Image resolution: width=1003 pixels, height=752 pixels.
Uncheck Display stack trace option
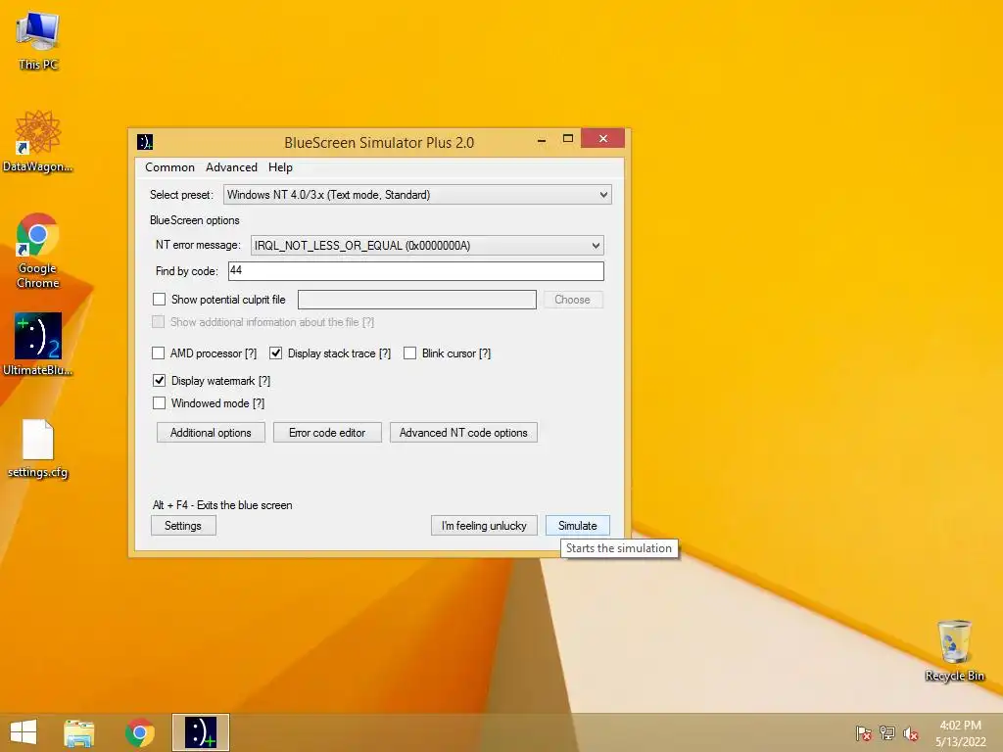275,352
